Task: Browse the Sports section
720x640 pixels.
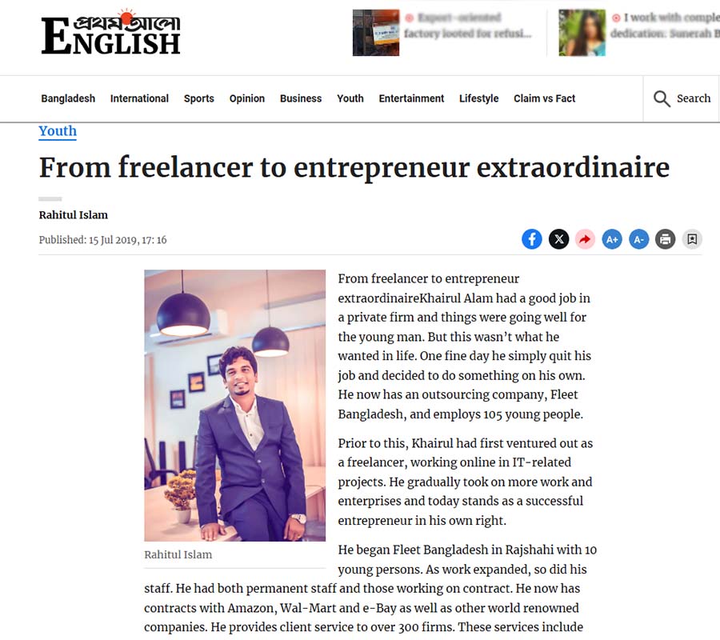Action: tap(198, 98)
